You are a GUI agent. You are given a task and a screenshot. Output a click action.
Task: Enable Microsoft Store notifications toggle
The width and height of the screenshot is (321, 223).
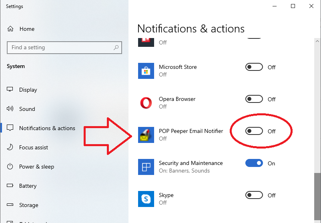tap(254, 67)
